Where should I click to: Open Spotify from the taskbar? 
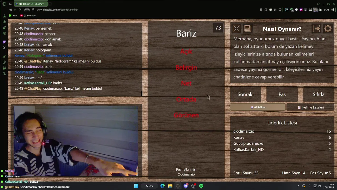point(201,186)
